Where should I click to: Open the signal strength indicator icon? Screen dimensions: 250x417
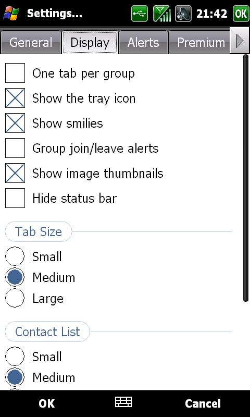[162, 14]
